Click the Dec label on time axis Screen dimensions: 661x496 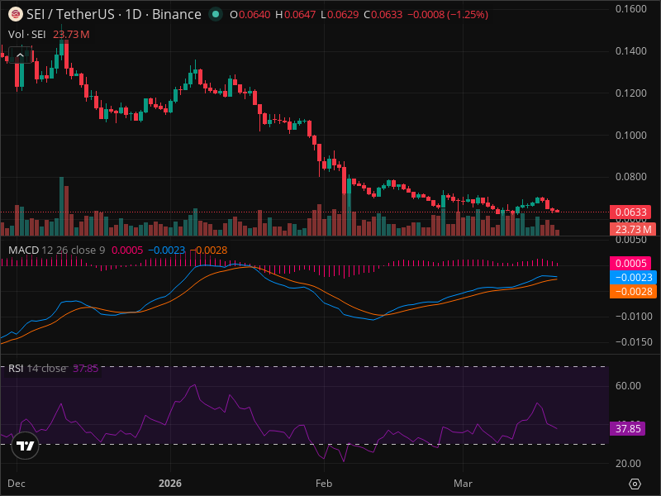pyautogui.click(x=17, y=484)
